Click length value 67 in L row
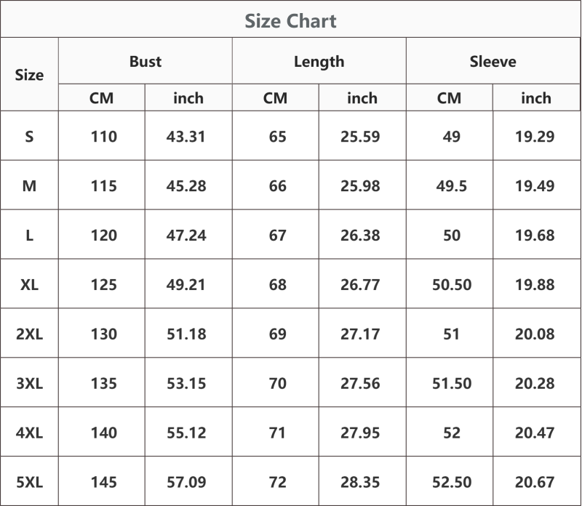This screenshot has height=506, width=582. 278,236
